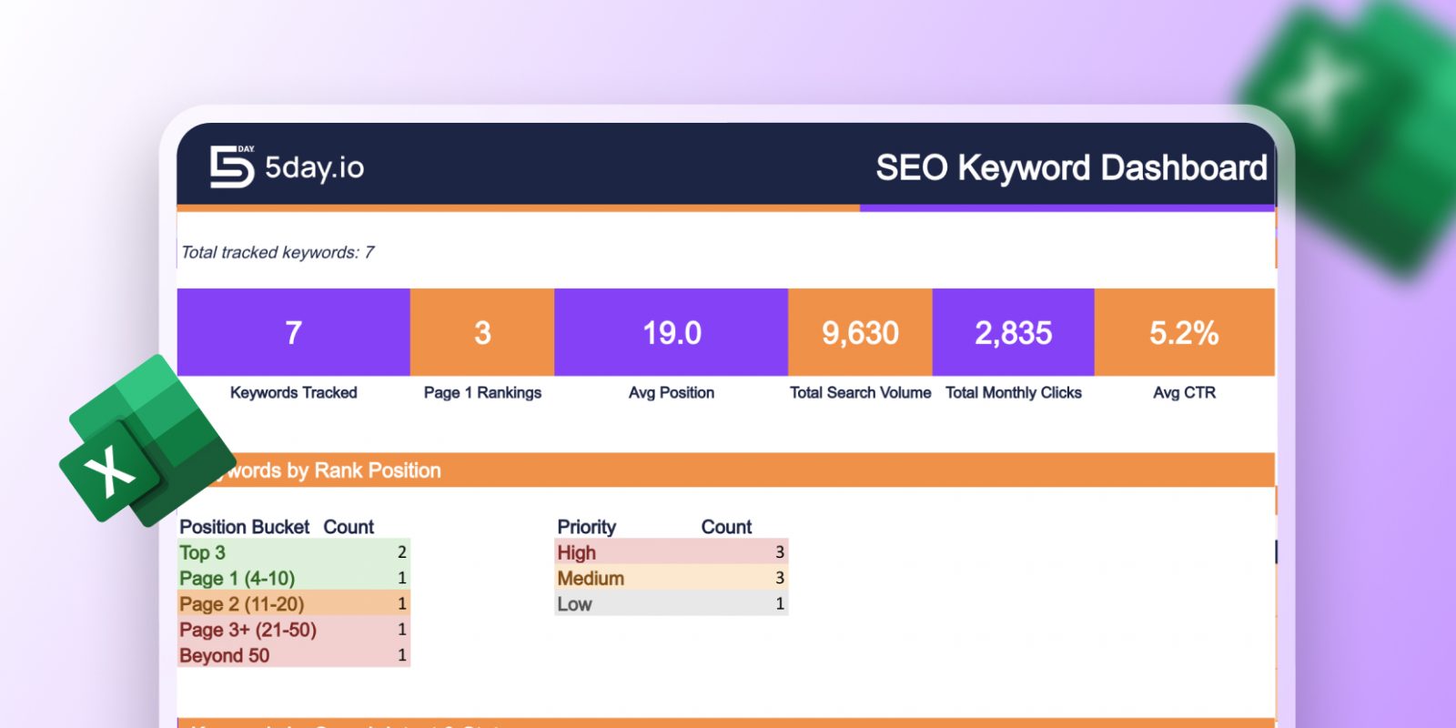The image size is (1456, 728).
Task: Select the Avg CTR label
Action: point(1185,392)
